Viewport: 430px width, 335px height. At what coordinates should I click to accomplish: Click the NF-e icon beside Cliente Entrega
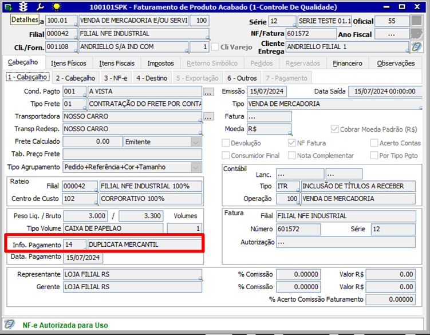pyautogui.click(x=416, y=47)
